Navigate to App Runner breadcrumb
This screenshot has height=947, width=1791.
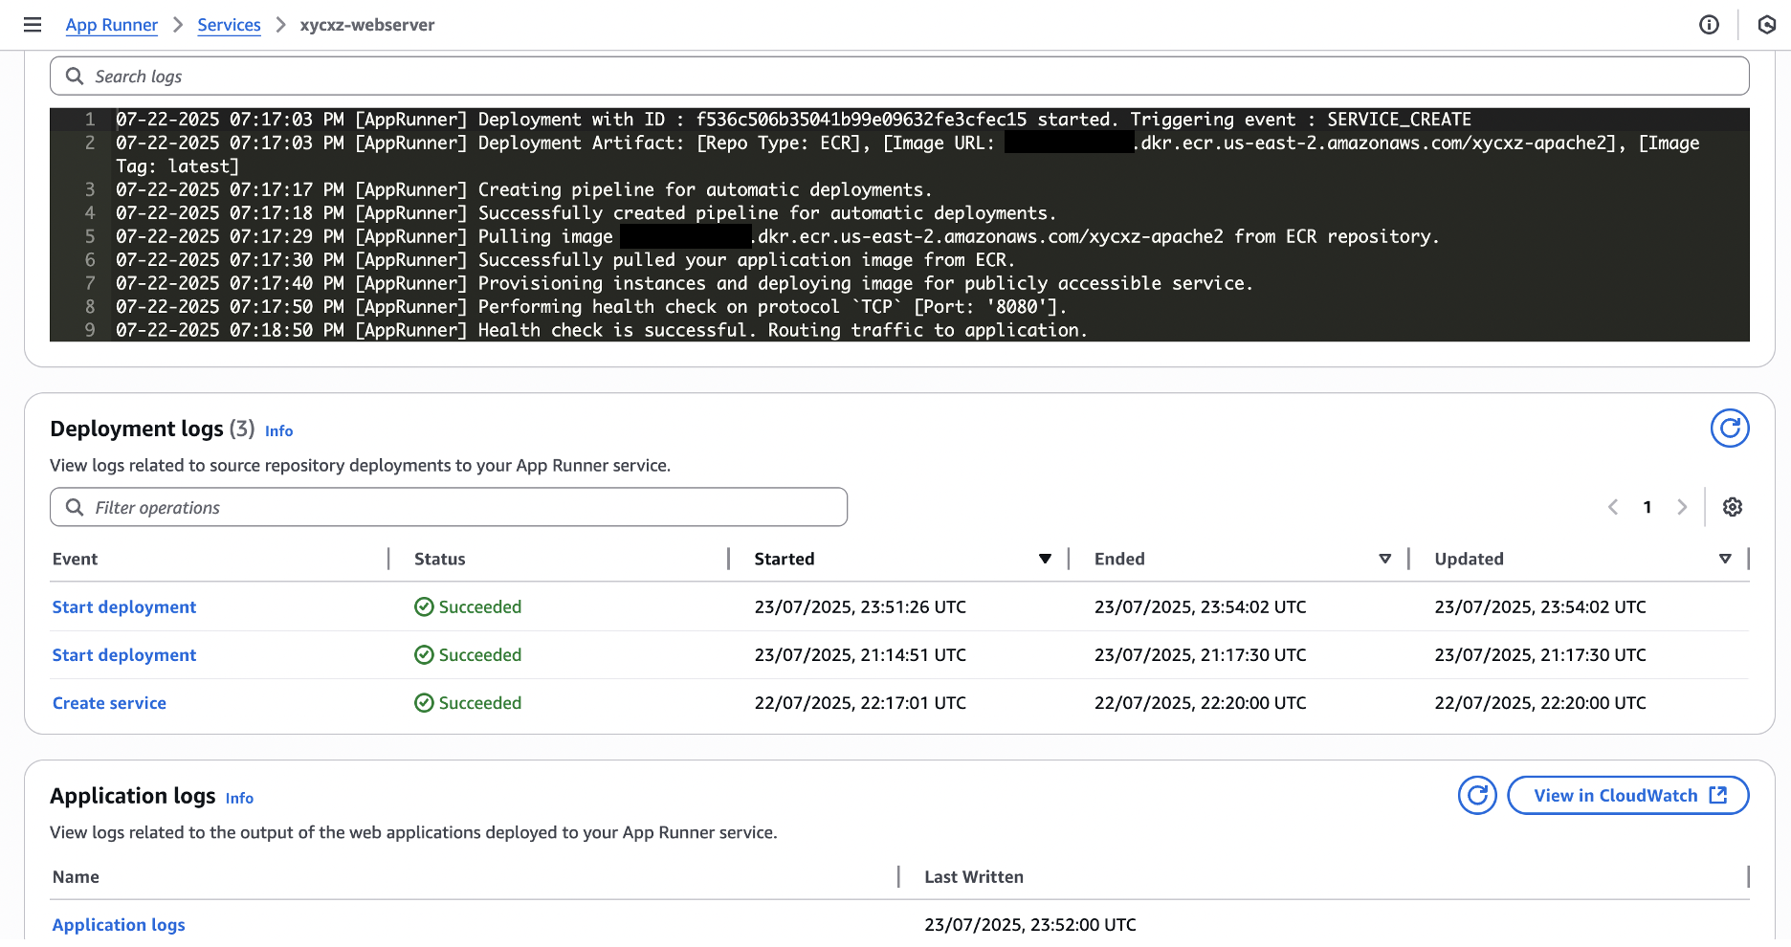tap(111, 25)
